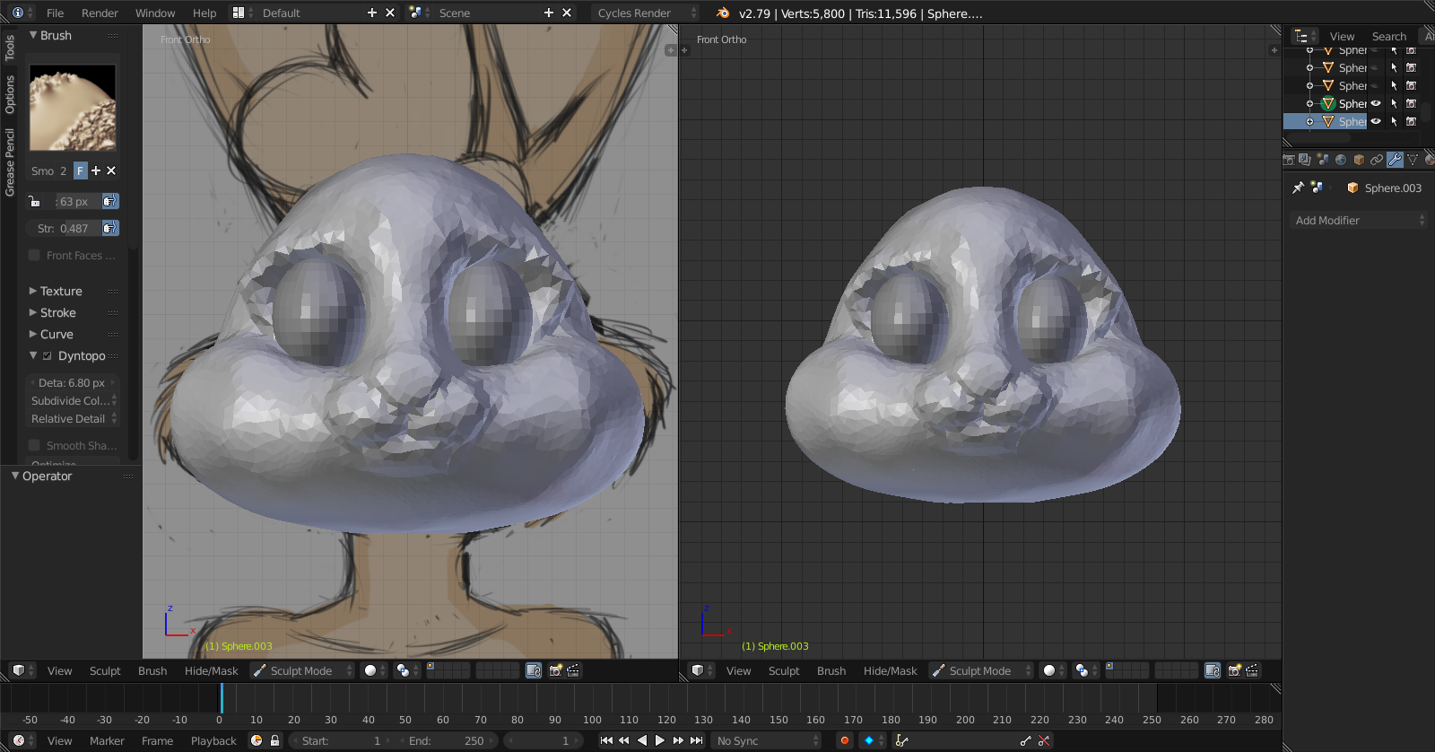Viewport: 1435px width, 752px height.
Task: Open the Help menu
Action: coord(204,13)
